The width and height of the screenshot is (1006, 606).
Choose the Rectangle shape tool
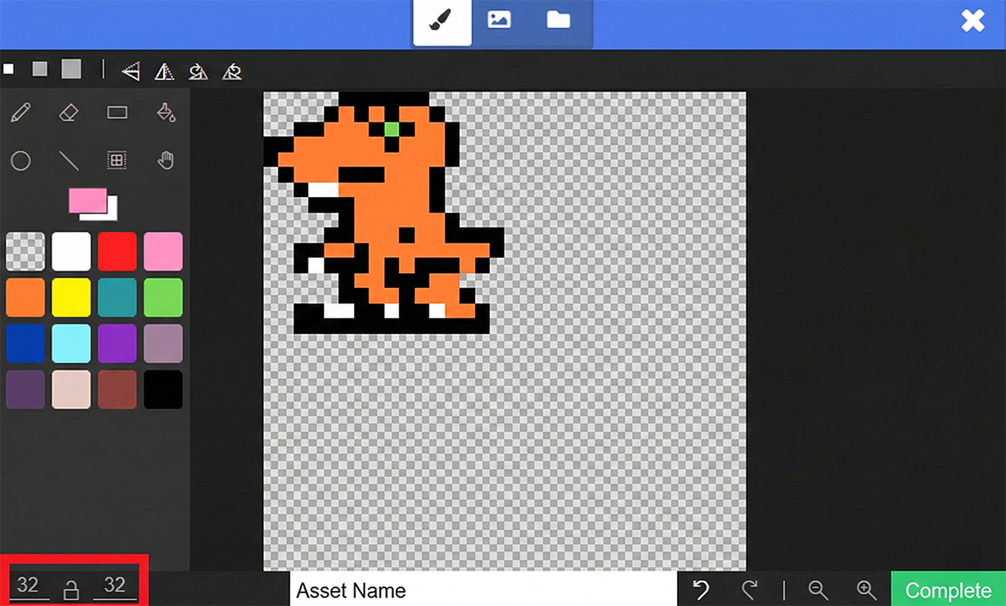117,113
